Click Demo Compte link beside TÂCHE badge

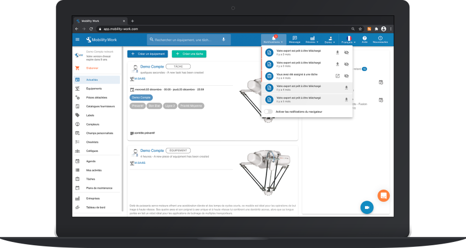coord(152,67)
